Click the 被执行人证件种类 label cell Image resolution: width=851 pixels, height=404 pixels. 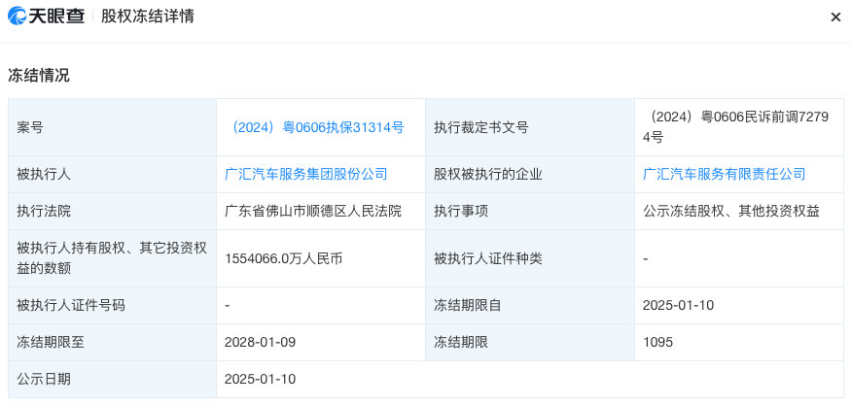pyautogui.click(x=530, y=258)
